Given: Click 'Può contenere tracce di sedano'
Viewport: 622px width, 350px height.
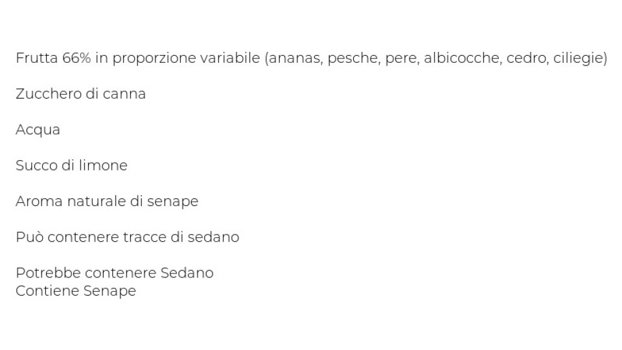Looking at the screenshot, I should pos(128,237).
